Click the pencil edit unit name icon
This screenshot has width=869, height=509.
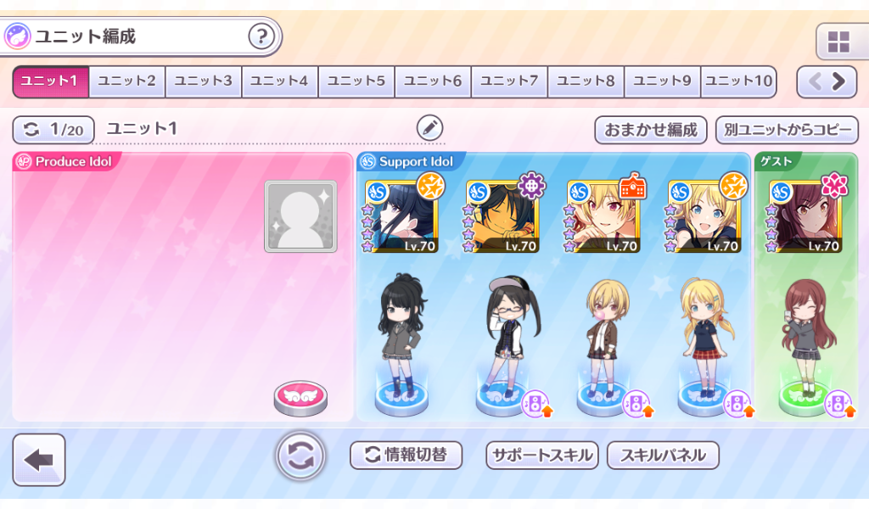(429, 128)
